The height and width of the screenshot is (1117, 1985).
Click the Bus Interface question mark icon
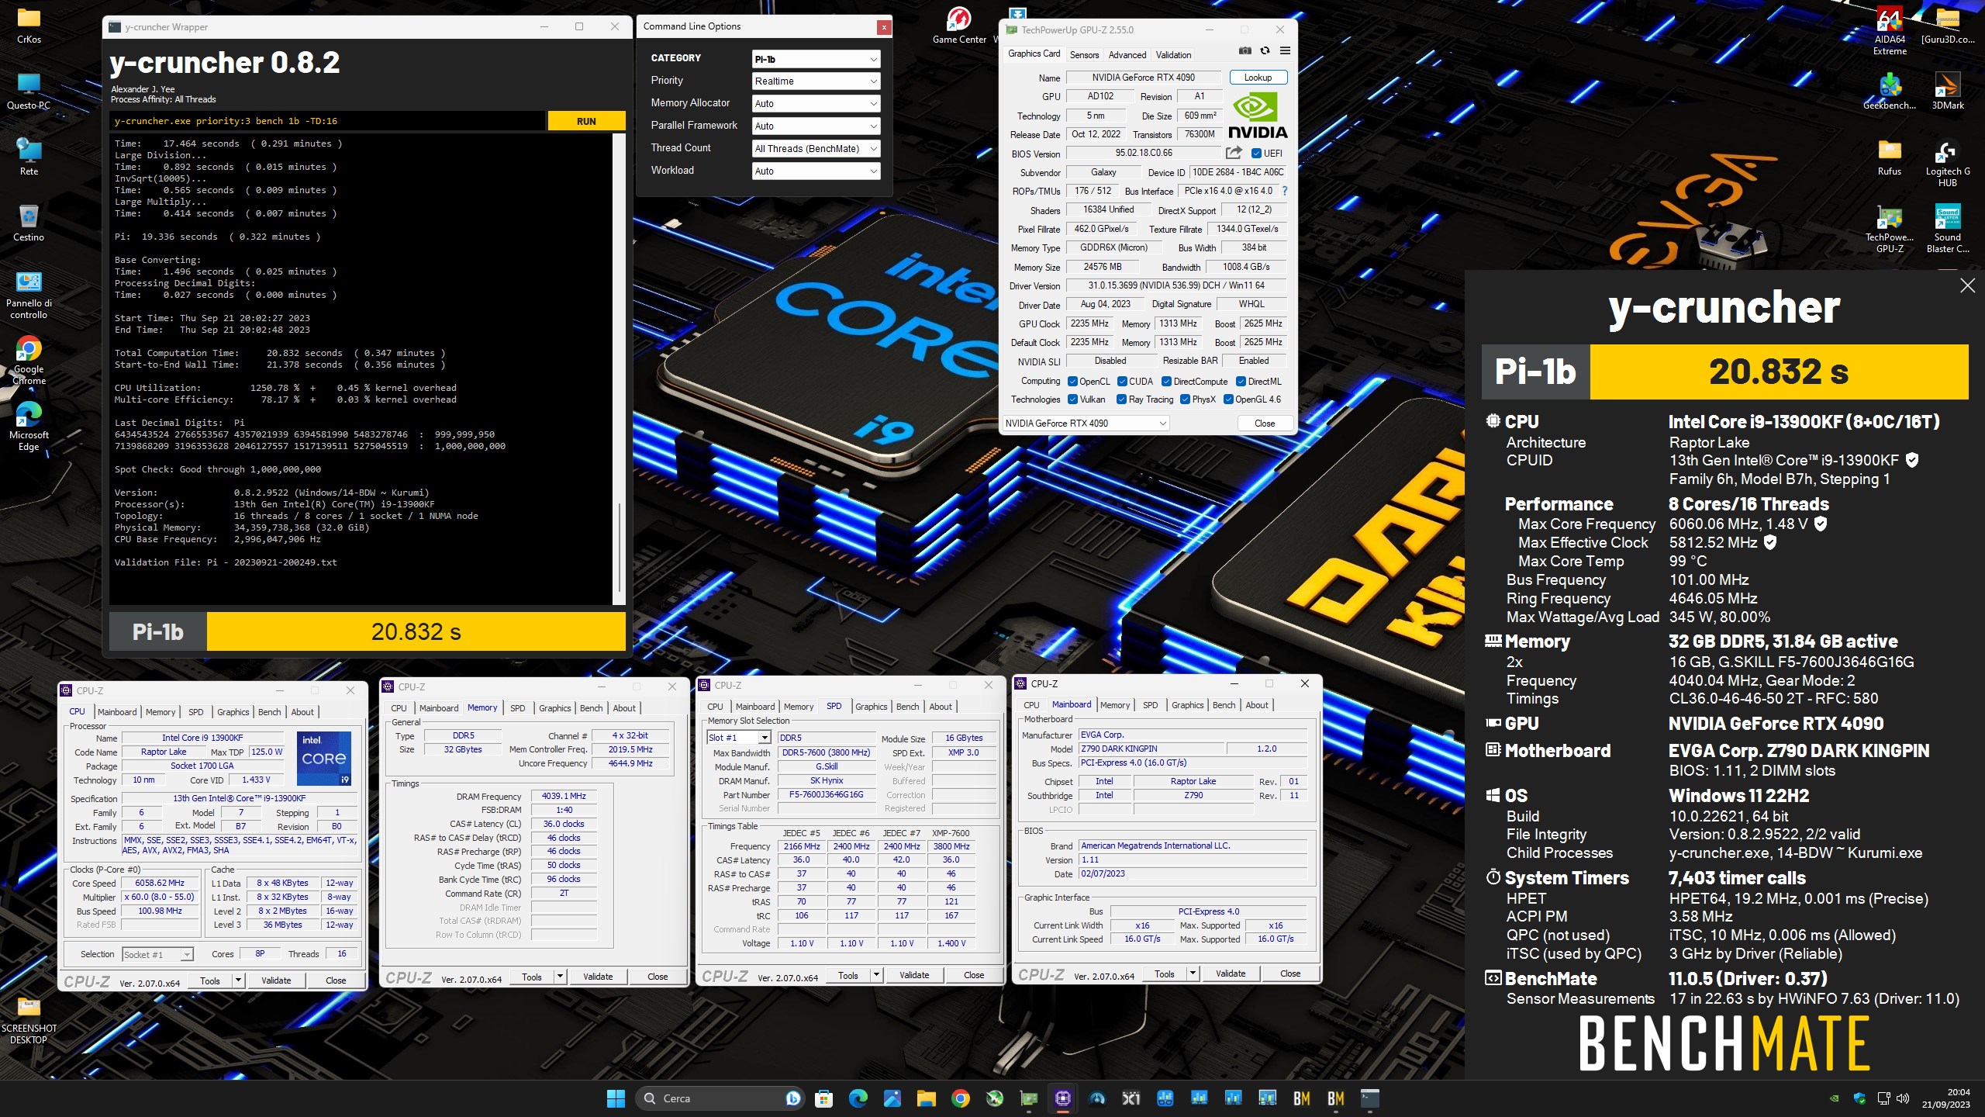pyautogui.click(x=1284, y=191)
